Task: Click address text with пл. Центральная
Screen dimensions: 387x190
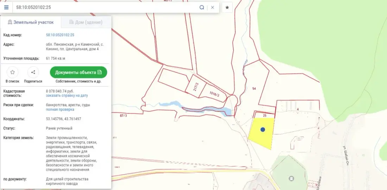Action: click(75, 47)
